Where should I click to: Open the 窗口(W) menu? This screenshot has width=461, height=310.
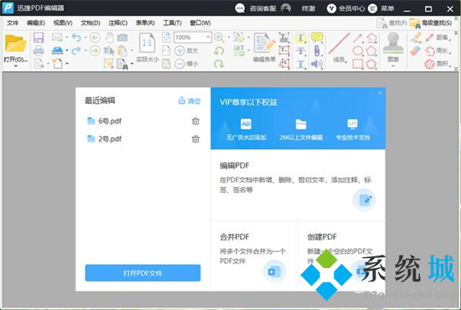point(200,23)
